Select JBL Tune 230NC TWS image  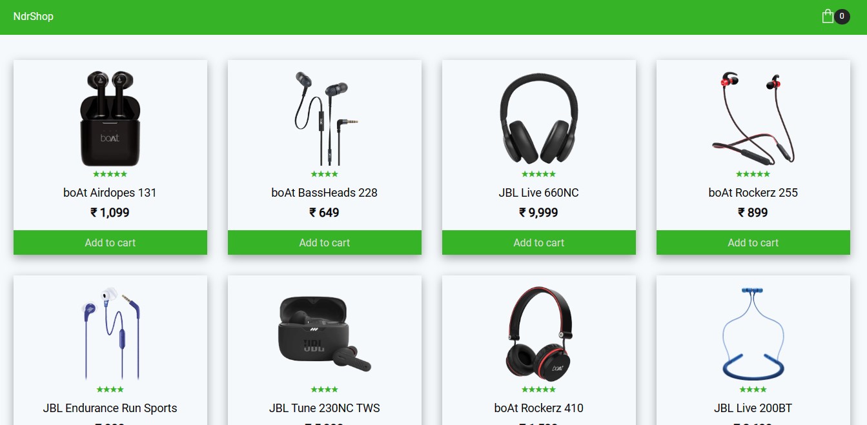(325, 333)
